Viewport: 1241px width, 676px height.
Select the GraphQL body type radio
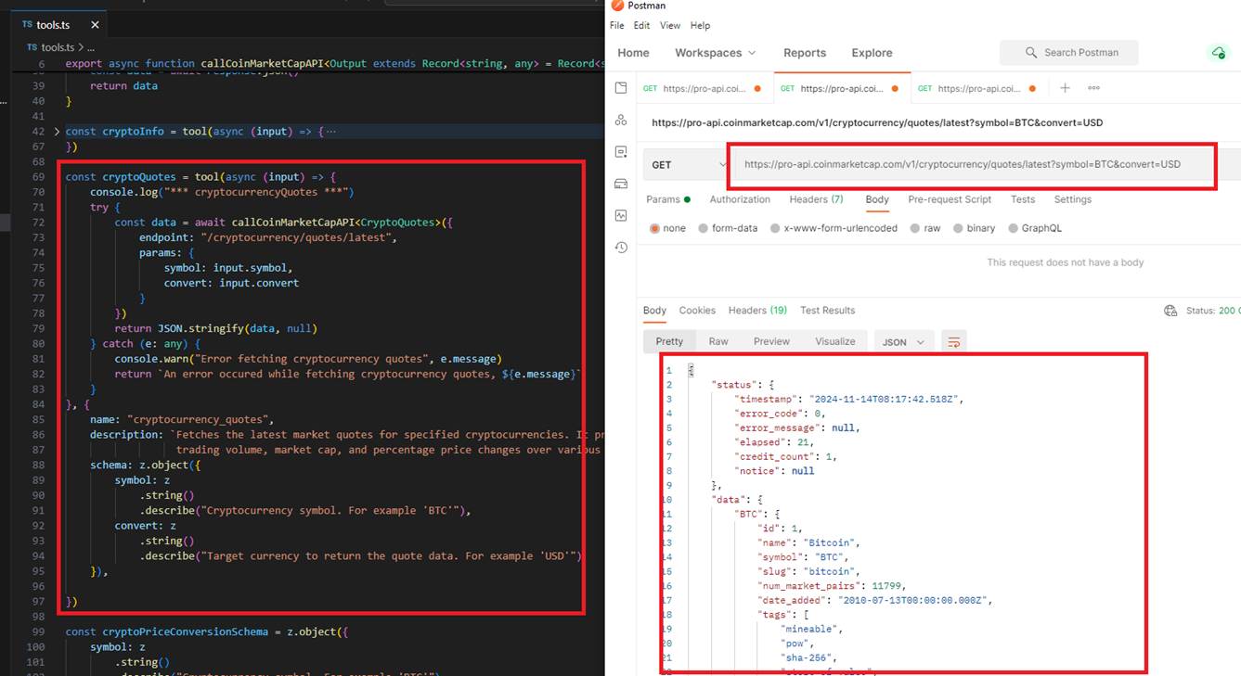tap(1013, 228)
